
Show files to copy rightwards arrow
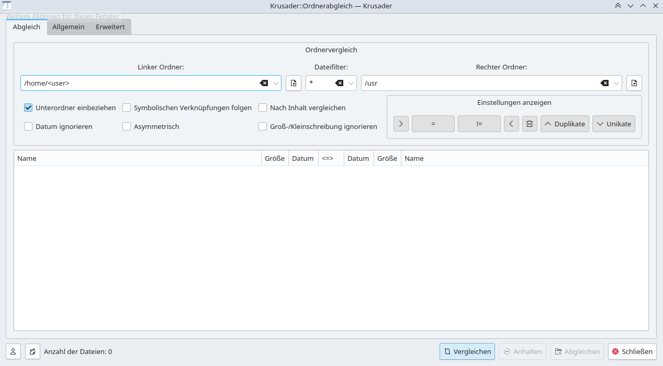click(x=401, y=124)
